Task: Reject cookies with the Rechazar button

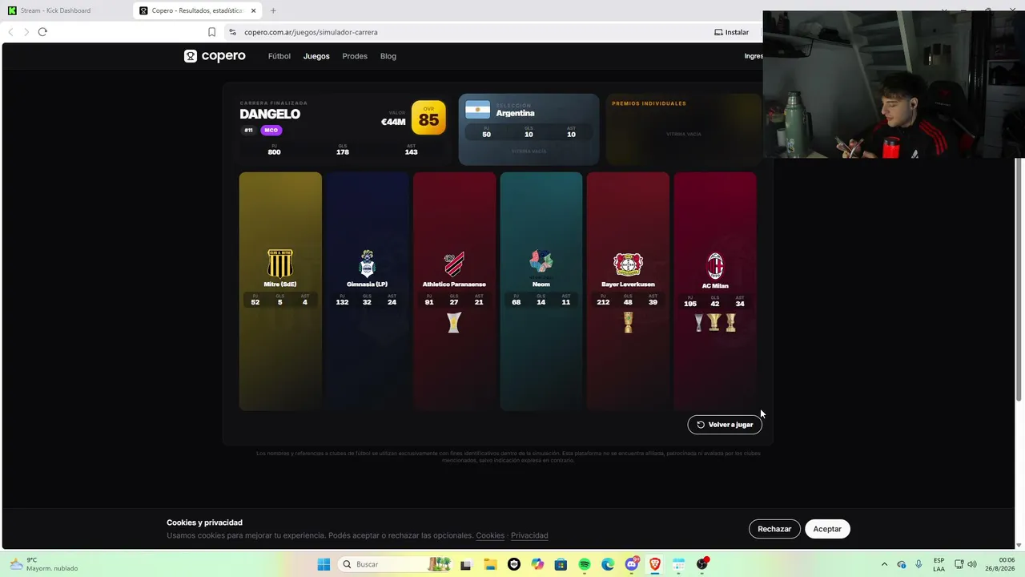Action: coord(774,529)
